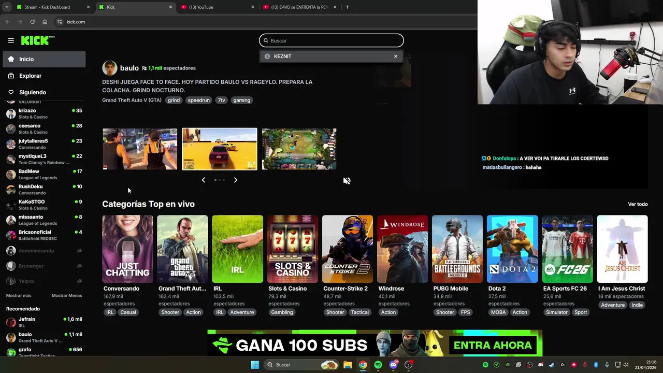Click the Gambling tag

click(x=282, y=312)
